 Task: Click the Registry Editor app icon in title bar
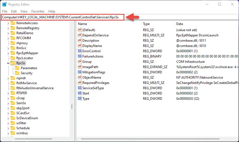point(4,4)
